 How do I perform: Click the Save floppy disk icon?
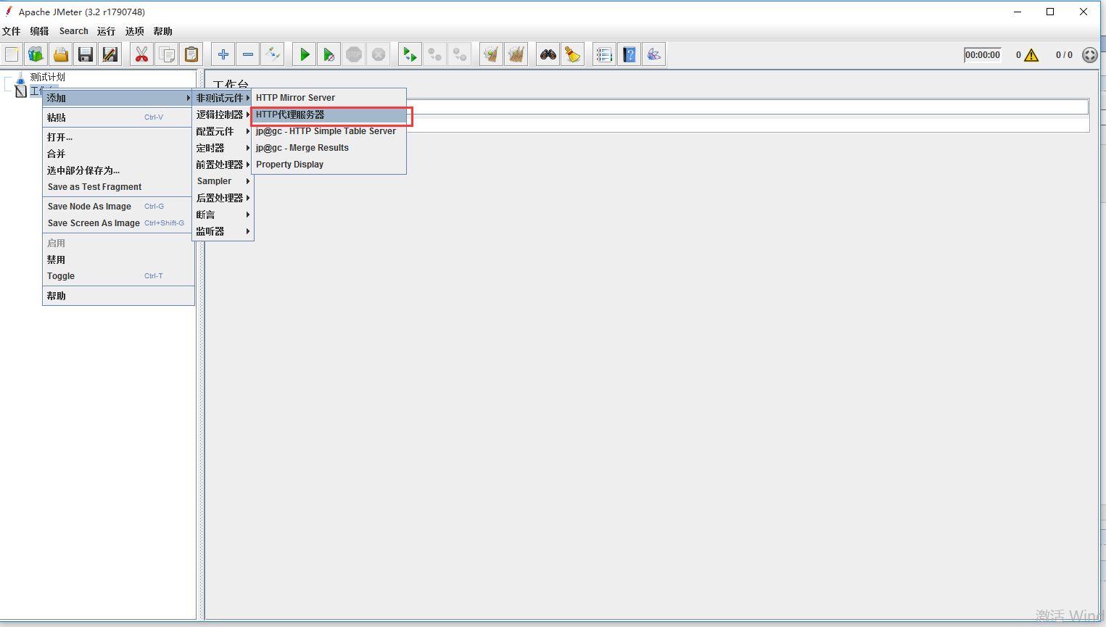pos(86,54)
